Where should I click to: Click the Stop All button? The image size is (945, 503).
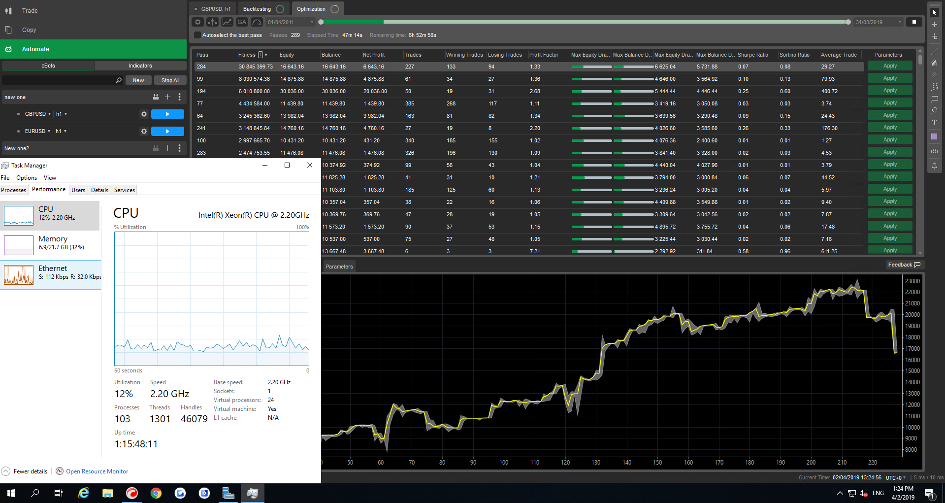(170, 80)
